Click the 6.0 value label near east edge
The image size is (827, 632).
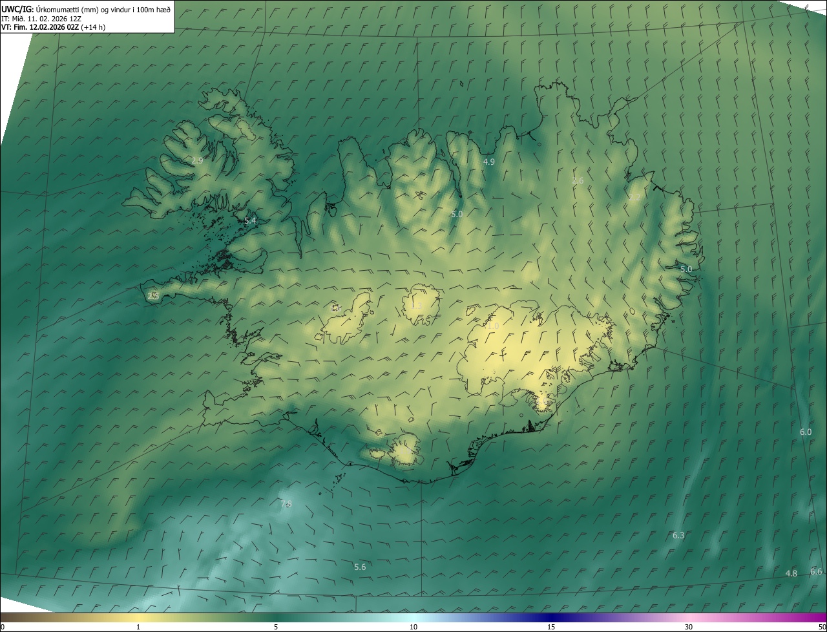(805, 432)
